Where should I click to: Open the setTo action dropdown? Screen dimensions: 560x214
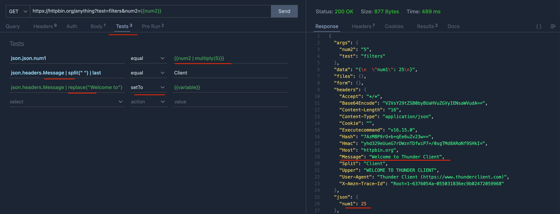click(x=148, y=87)
